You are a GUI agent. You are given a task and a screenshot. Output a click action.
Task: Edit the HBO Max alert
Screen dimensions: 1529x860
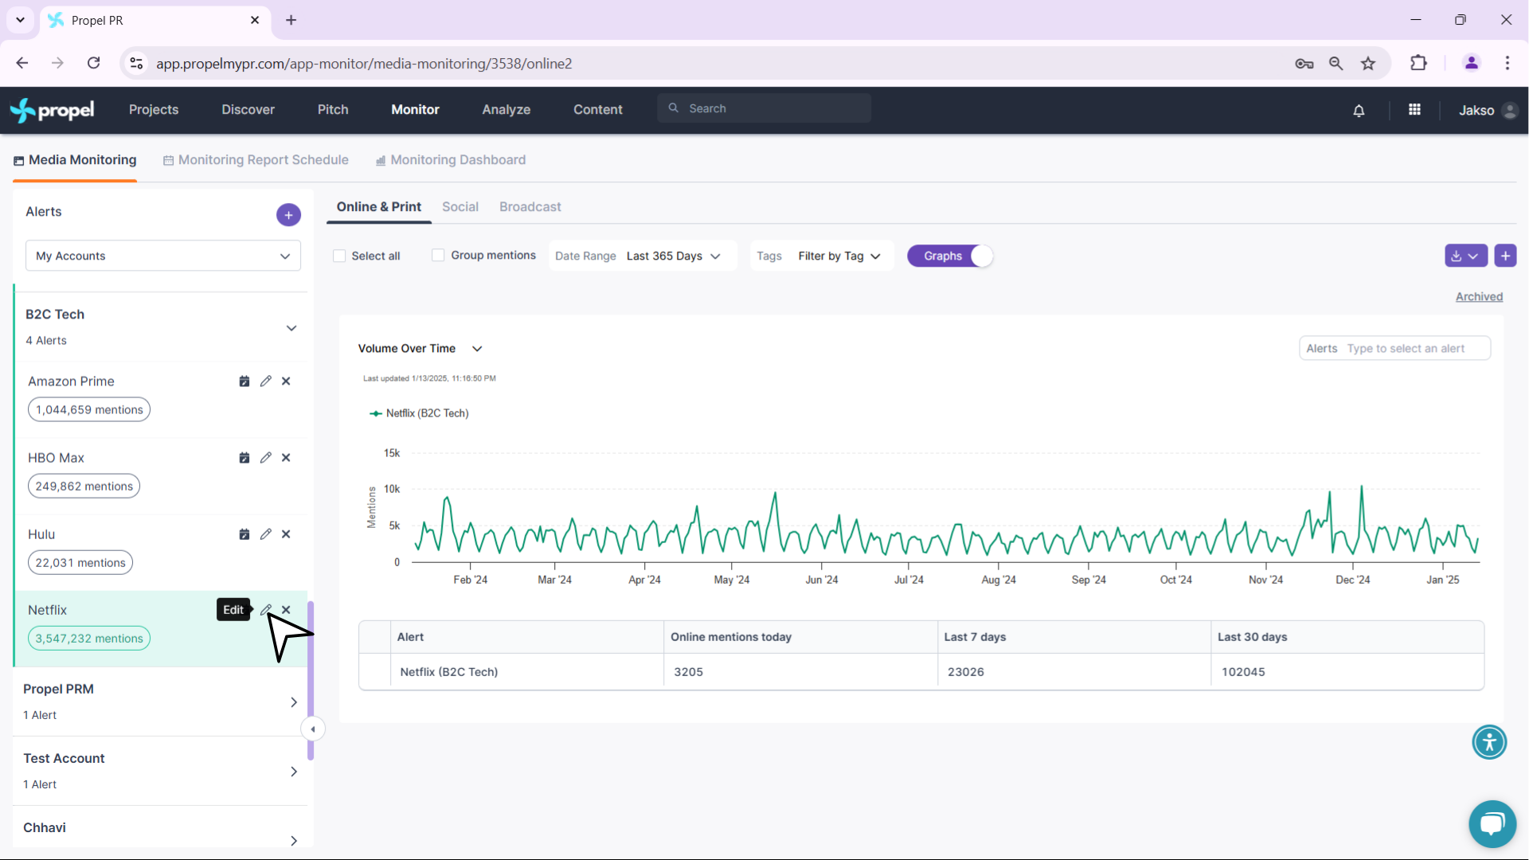[266, 458]
